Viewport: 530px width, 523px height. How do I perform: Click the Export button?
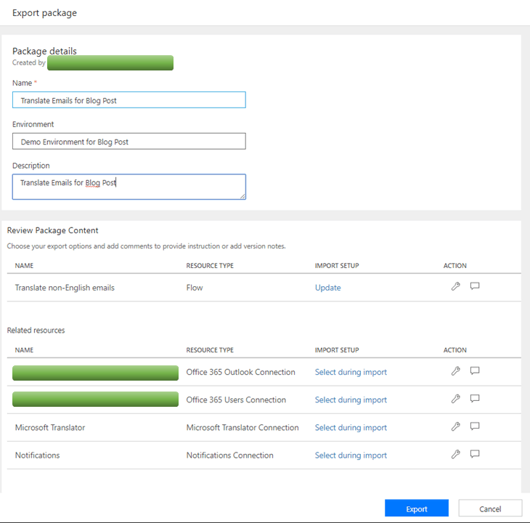click(x=417, y=508)
